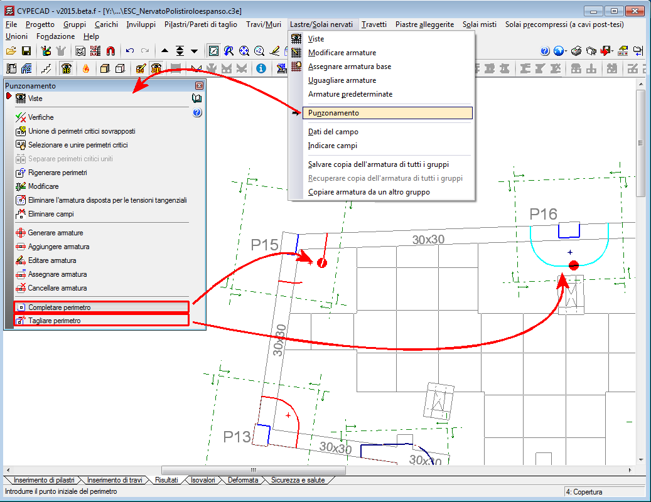Click the horizontal scrollbar thumb
This screenshot has height=502, width=651.
[x=253, y=470]
